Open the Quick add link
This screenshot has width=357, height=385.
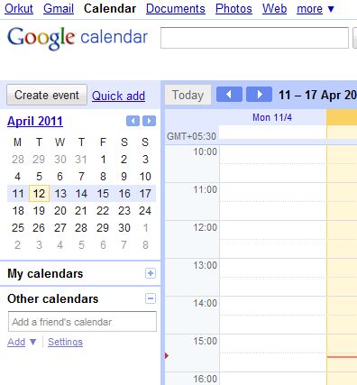click(x=118, y=96)
